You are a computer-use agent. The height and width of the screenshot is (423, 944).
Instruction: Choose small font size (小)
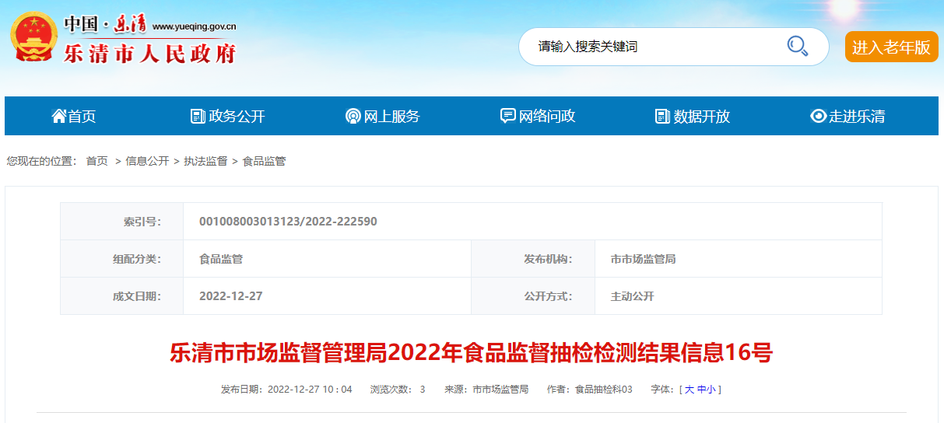click(x=711, y=390)
